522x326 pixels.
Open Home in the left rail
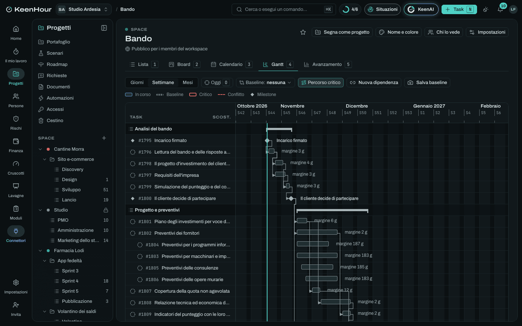(x=16, y=33)
